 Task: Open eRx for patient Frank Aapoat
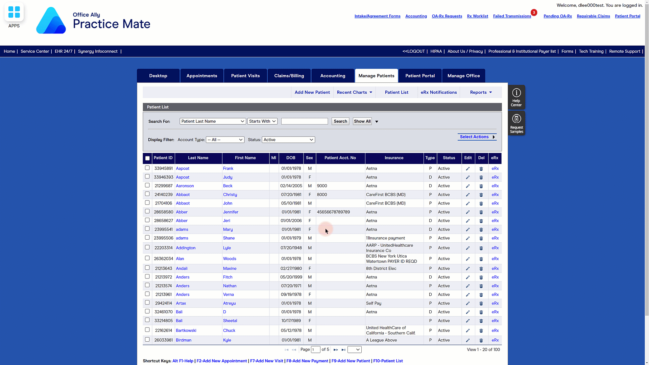pos(495,168)
